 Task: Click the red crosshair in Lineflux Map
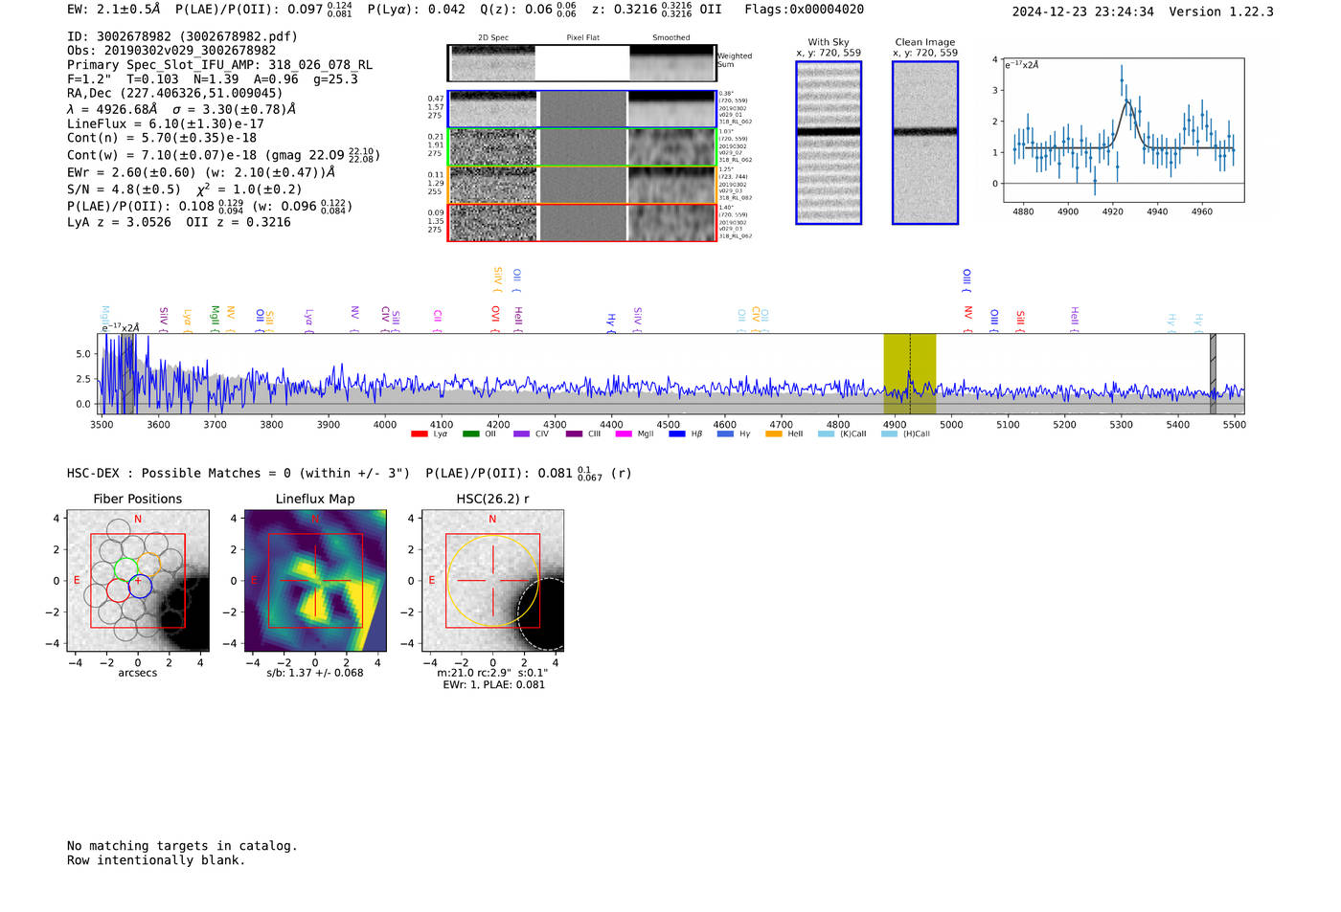pyautogui.click(x=315, y=581)
